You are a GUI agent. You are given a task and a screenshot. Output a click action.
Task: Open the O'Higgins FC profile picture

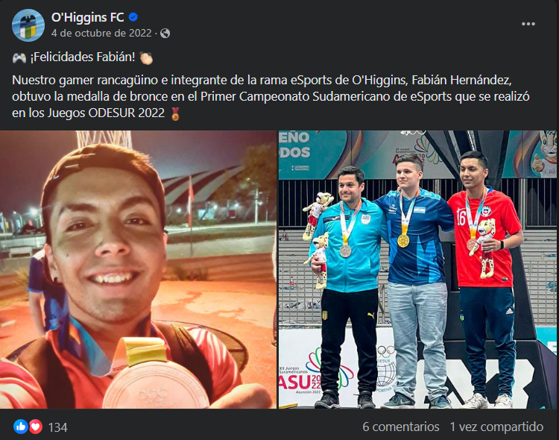(x=28, y=25)
